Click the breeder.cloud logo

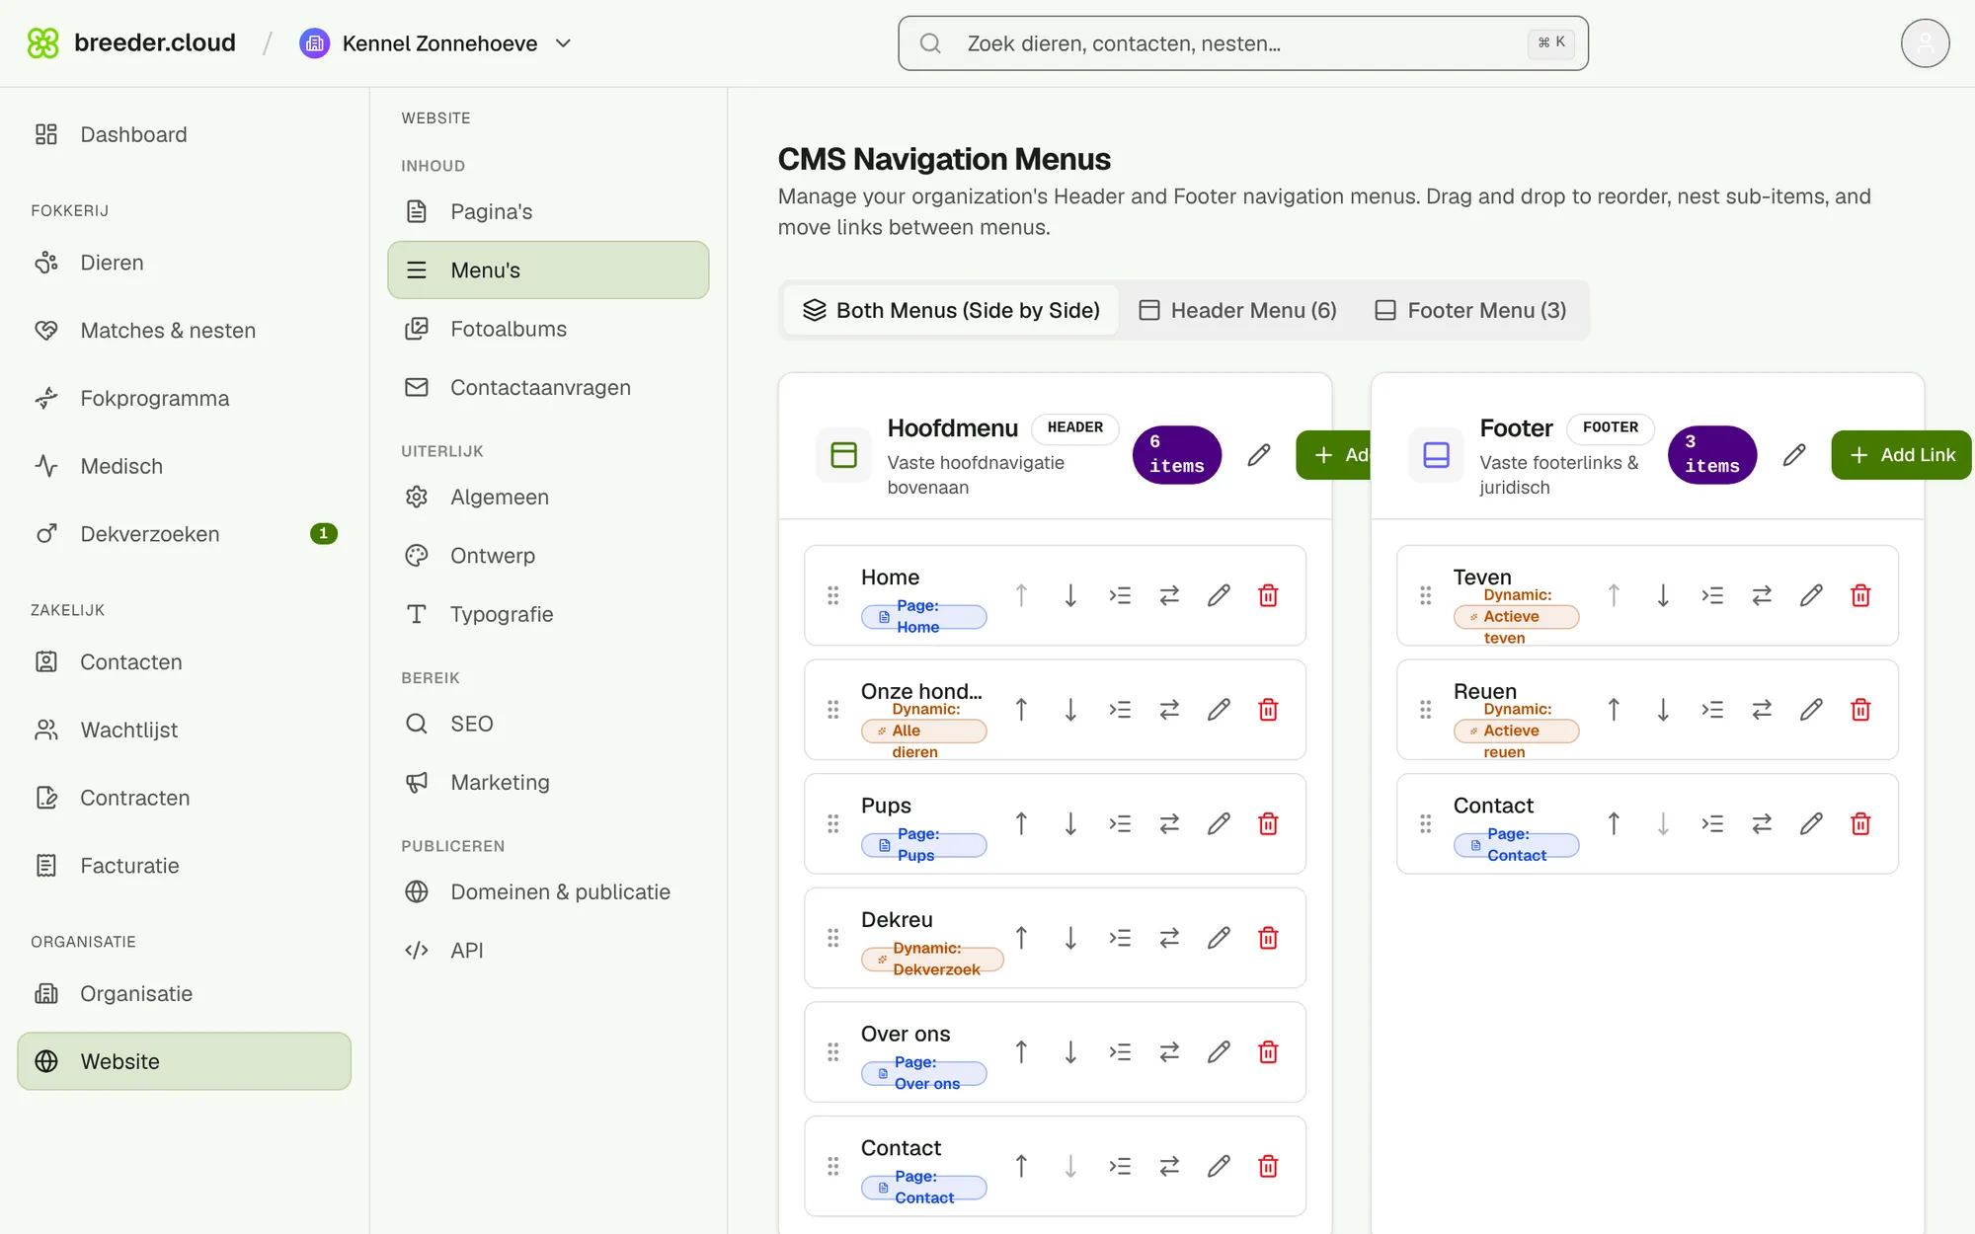[x=131, y=43]
